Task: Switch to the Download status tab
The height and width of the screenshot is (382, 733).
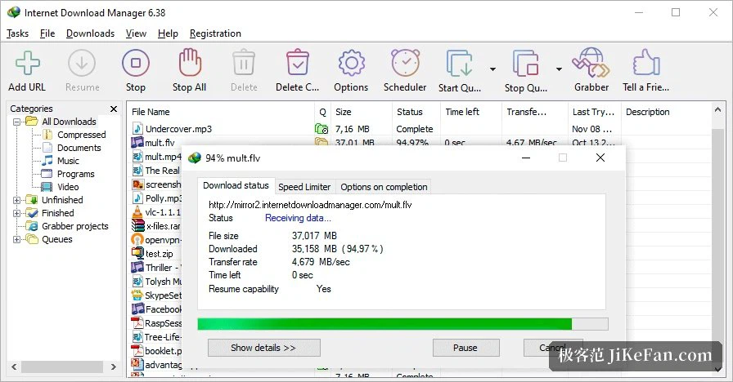Action: click(236, 185)
